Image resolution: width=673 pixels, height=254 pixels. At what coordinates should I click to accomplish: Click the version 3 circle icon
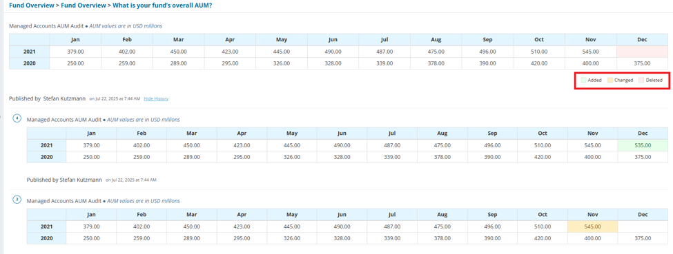17,200
